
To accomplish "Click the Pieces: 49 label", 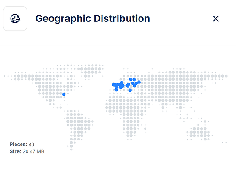I will tap(22, 145).
